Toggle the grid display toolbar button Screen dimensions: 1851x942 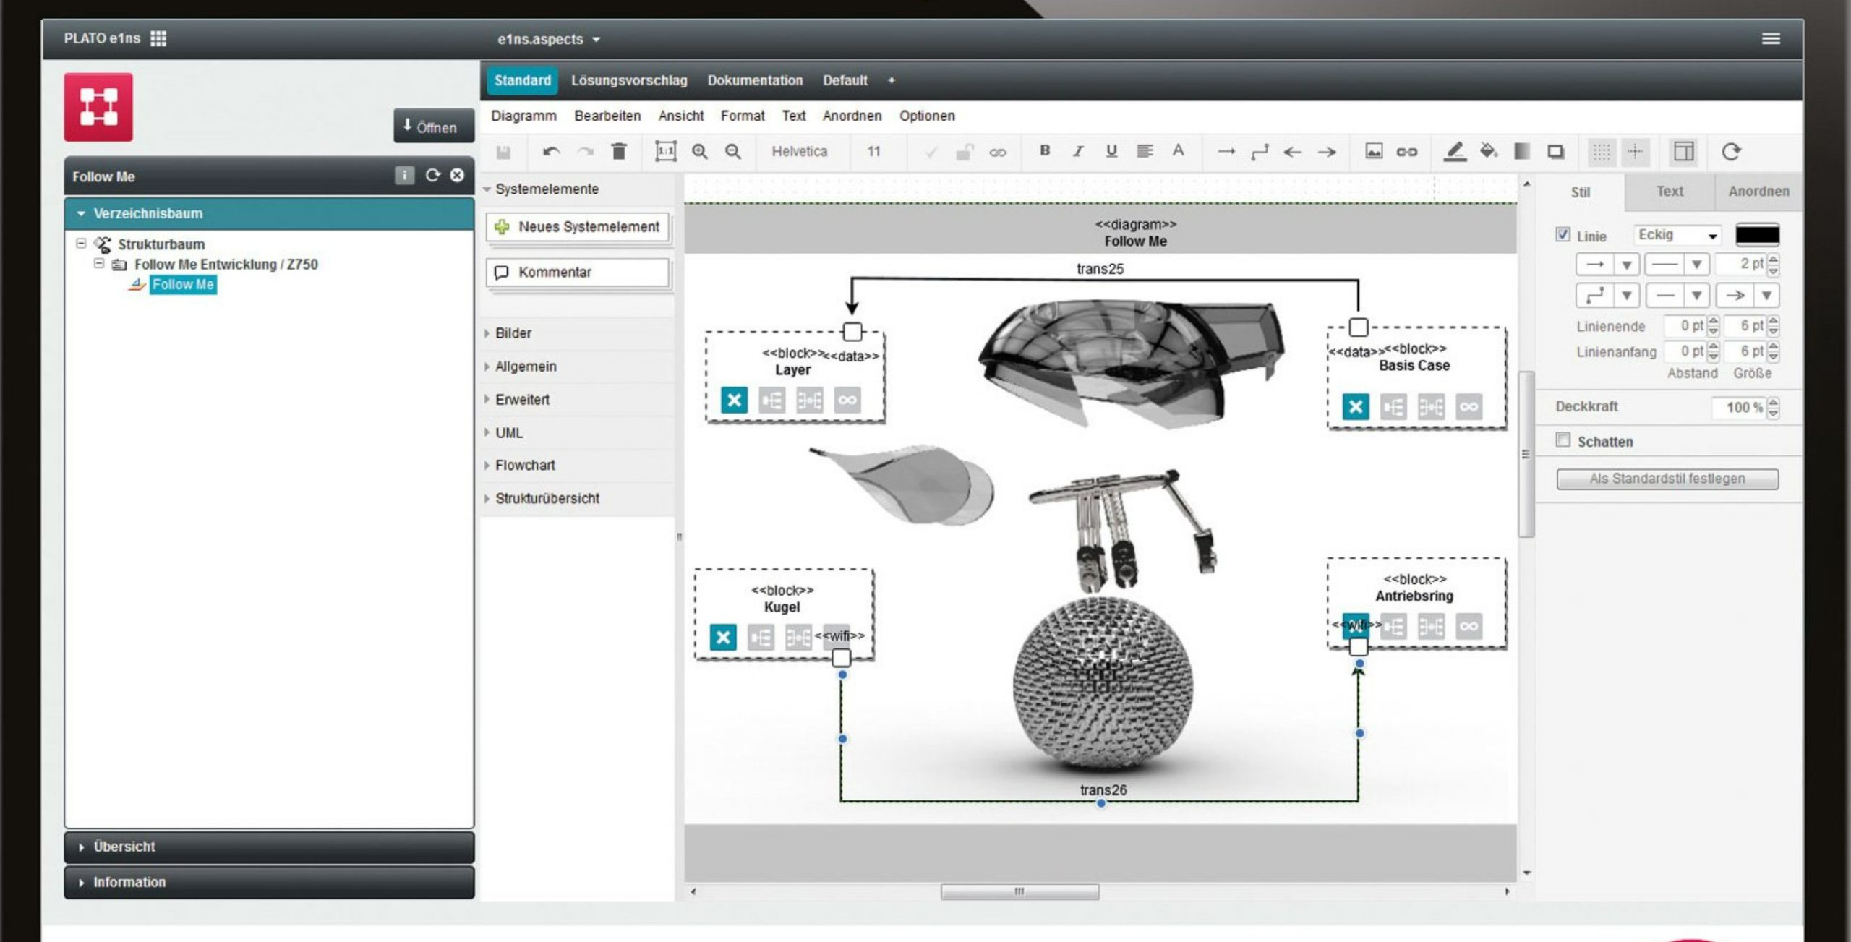tap(1602, 152)
